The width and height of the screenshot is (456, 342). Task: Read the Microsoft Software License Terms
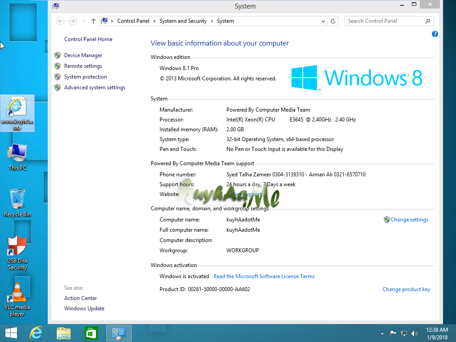[264, 276]
